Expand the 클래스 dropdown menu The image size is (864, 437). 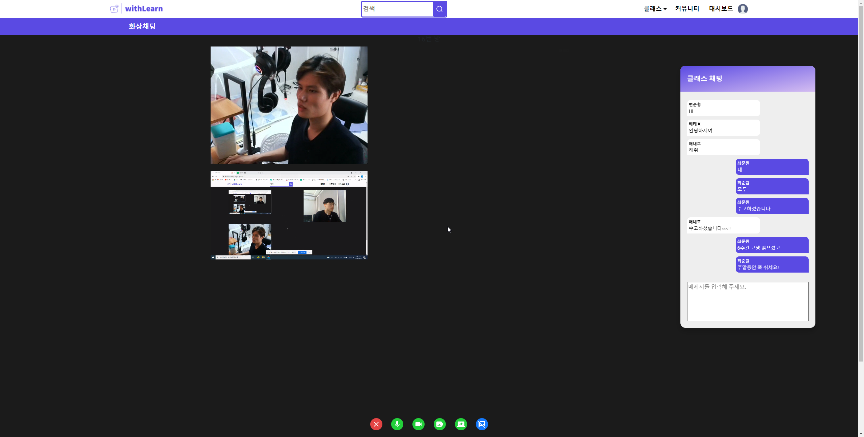655,9
